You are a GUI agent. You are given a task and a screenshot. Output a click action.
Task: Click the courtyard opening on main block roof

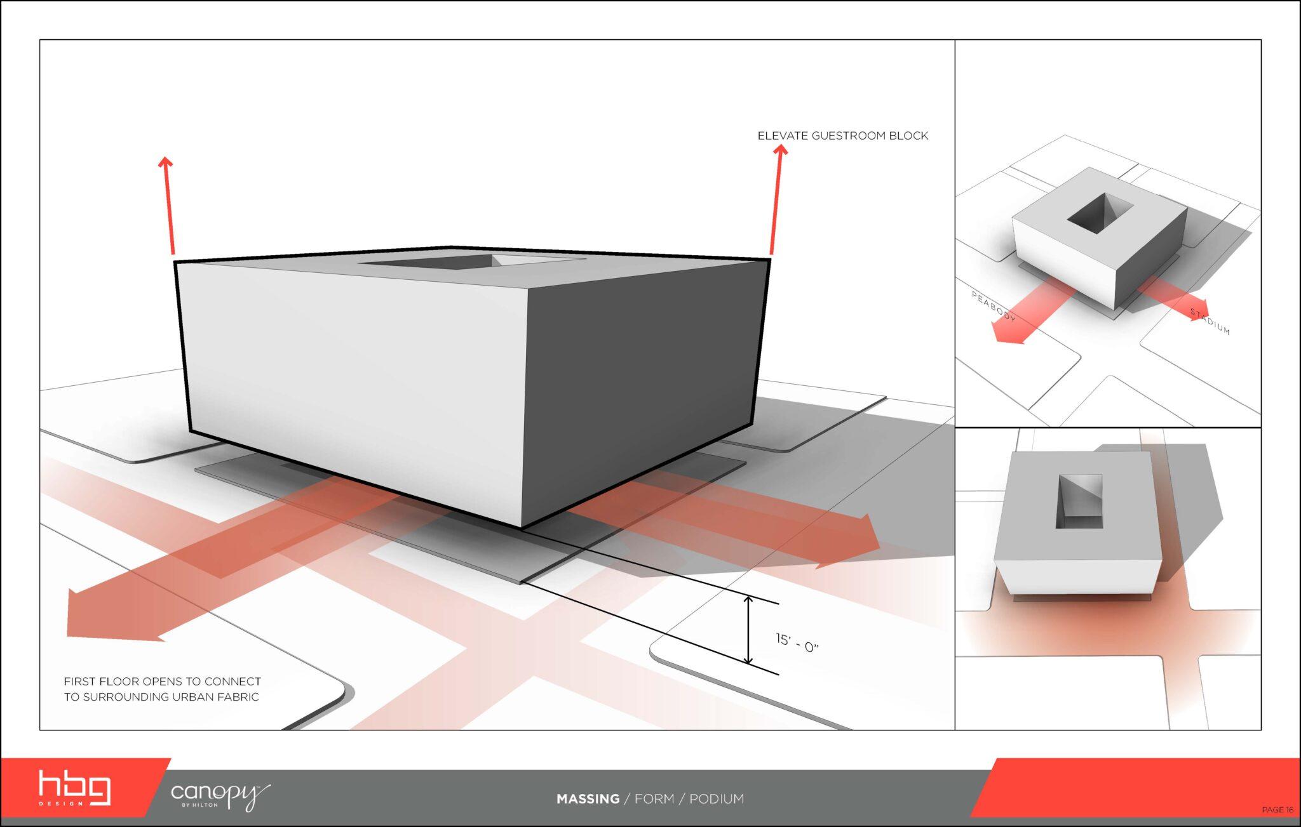click(x=473, y=261)
